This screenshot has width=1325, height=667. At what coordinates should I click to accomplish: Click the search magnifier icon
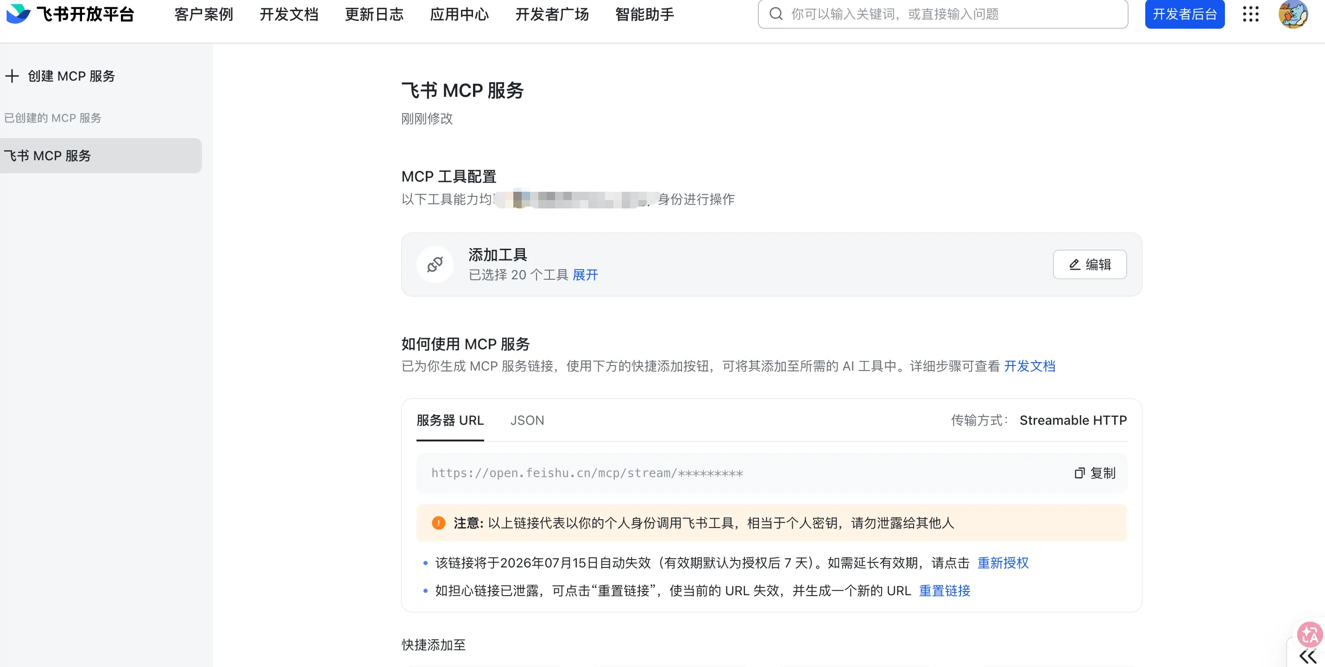(x=776, y=14)
